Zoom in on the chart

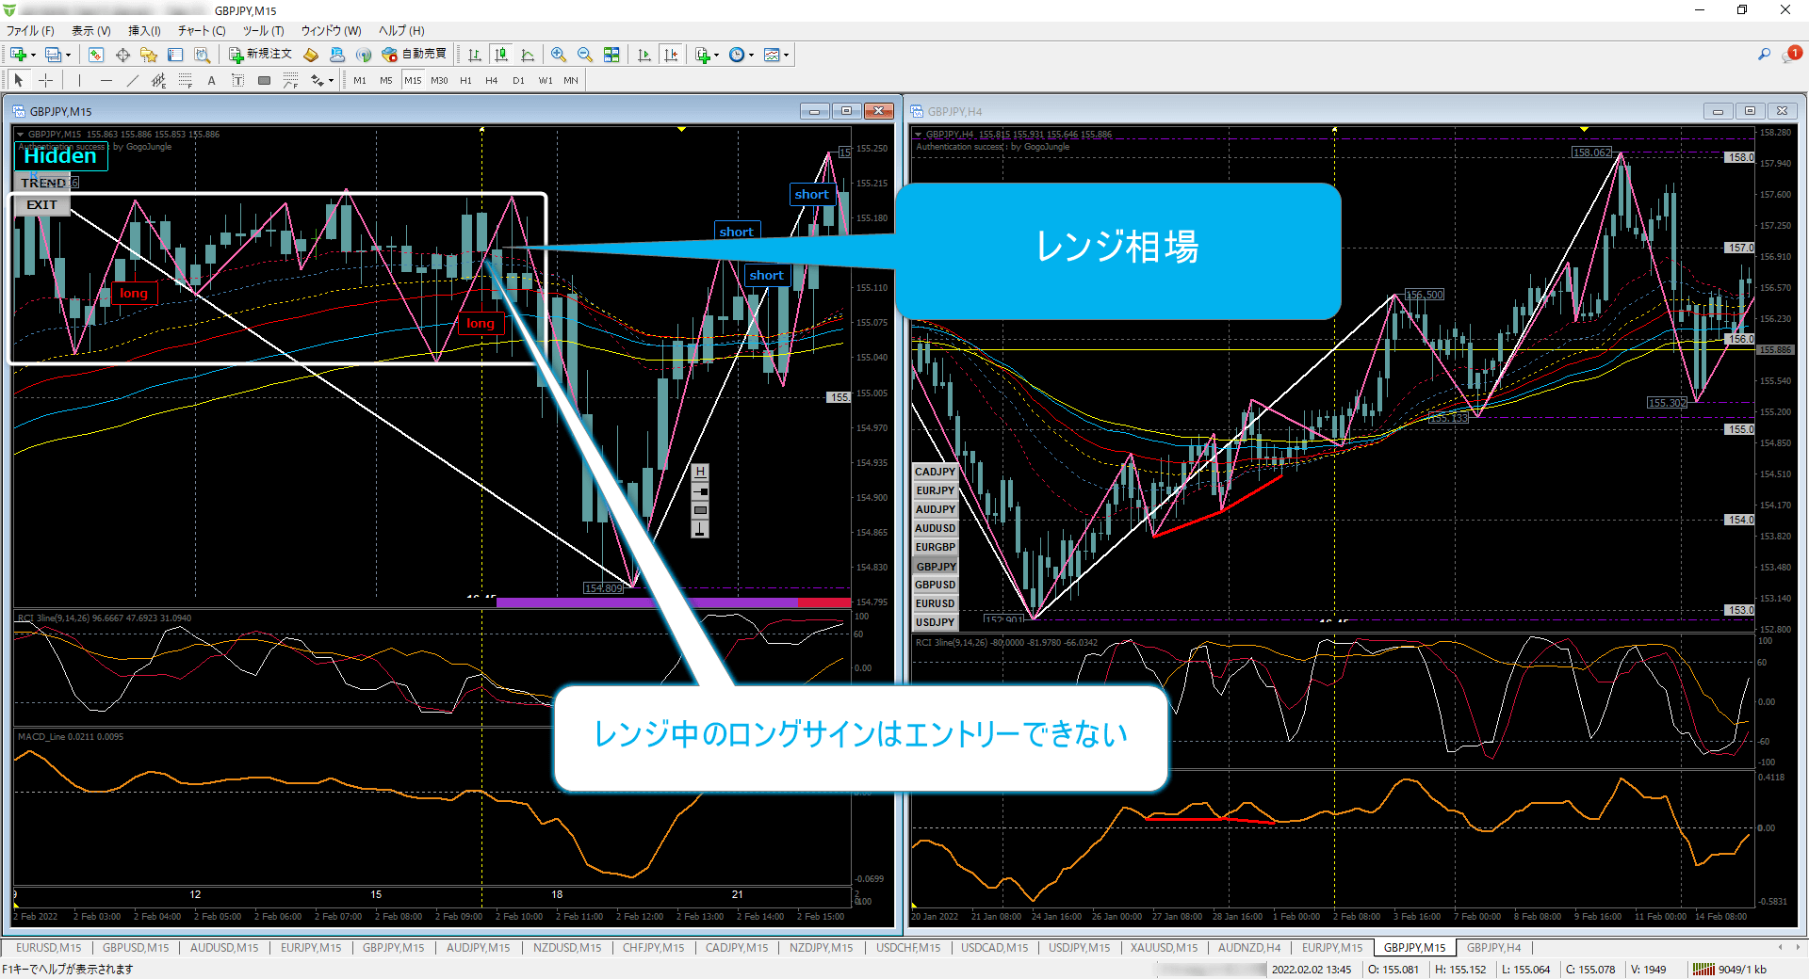[559, 55]
